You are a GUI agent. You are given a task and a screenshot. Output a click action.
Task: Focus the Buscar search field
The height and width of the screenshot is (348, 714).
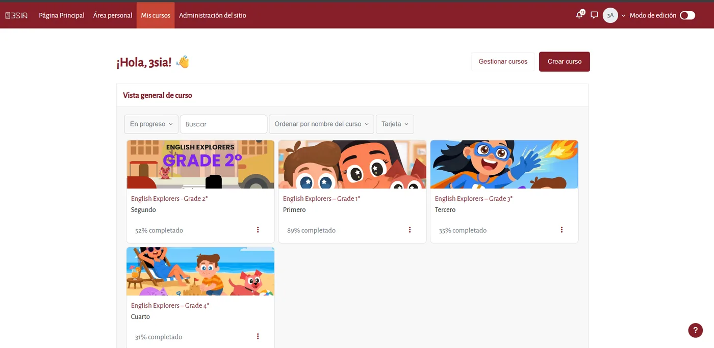tap(223, 124)
